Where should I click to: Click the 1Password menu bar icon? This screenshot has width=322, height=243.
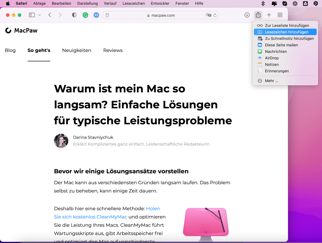[295, 3]
